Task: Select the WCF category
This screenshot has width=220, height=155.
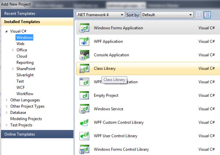Action: (21, 88)
